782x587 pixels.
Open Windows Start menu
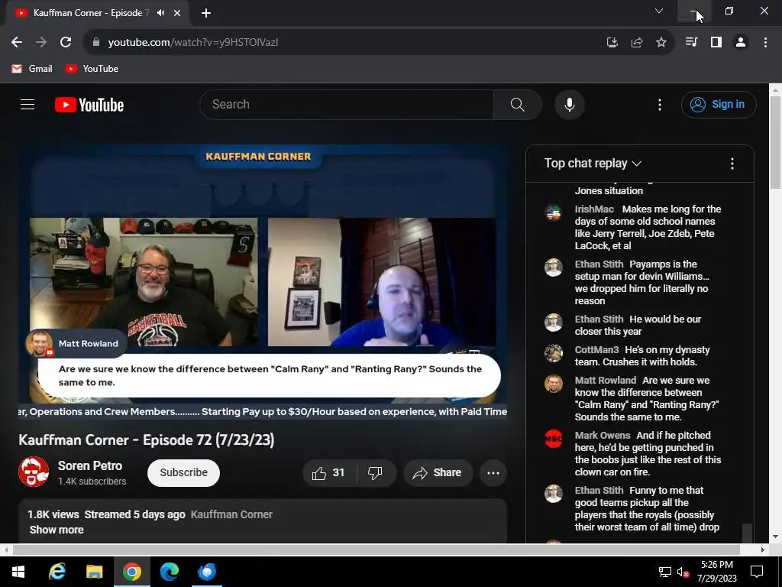18,572
